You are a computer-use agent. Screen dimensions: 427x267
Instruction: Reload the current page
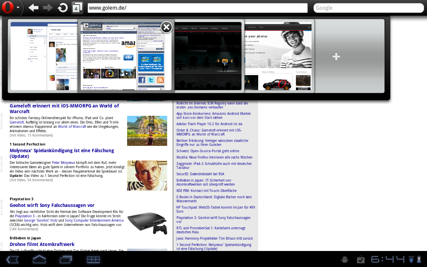(x=62, y=7)
